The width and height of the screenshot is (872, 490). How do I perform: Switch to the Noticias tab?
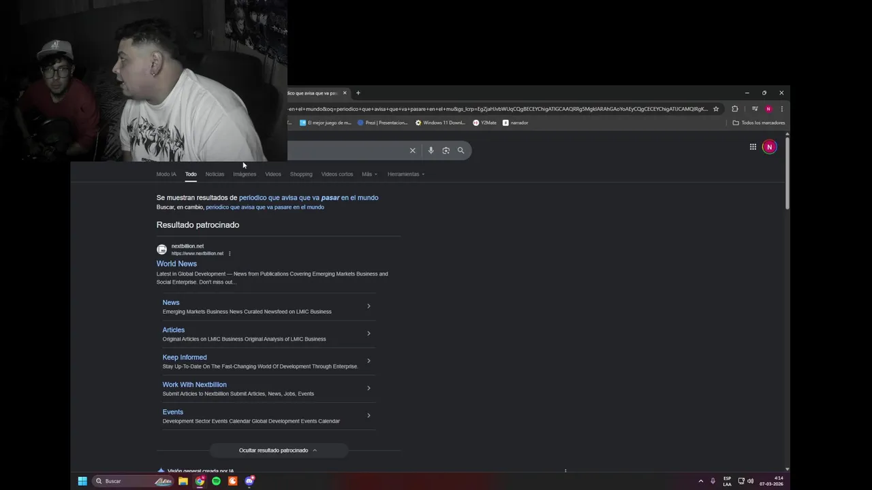215,174
